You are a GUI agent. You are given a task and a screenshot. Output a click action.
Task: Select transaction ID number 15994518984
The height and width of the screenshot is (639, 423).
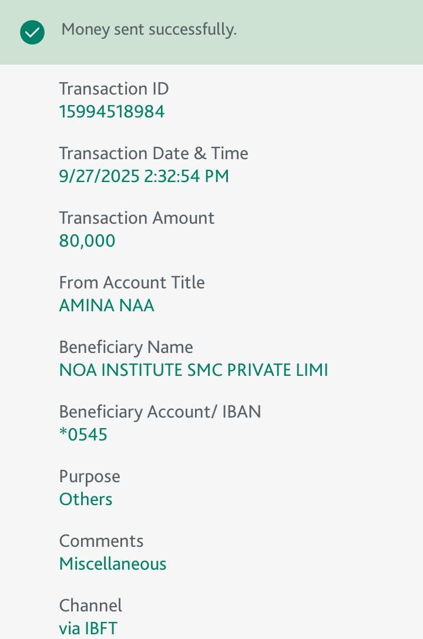coord(112,112)
